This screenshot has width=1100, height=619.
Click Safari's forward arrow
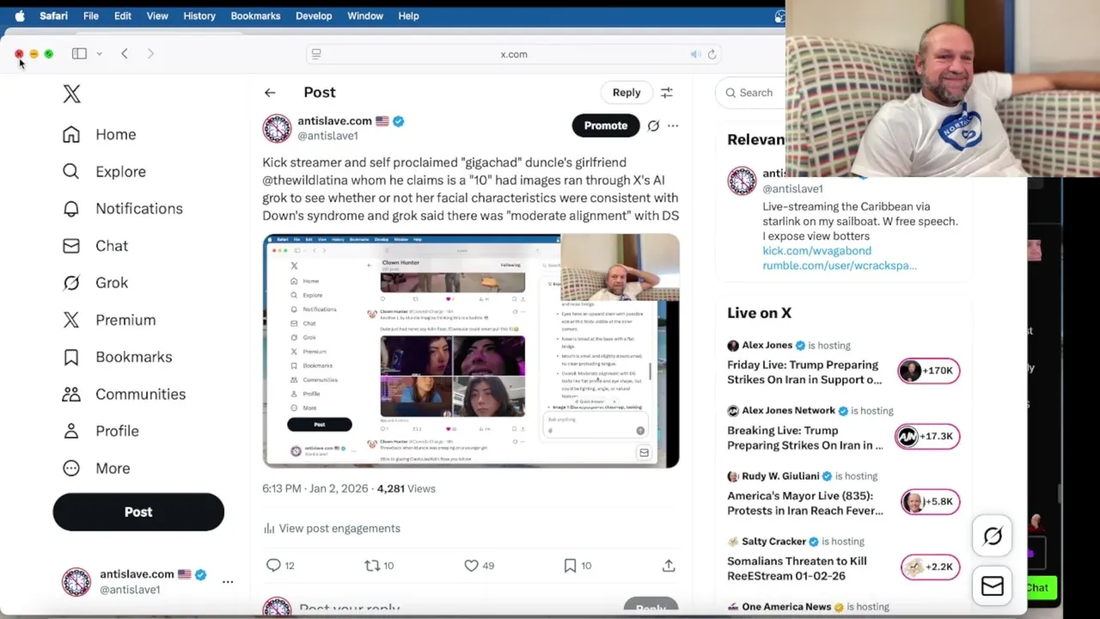pos(150,54)
